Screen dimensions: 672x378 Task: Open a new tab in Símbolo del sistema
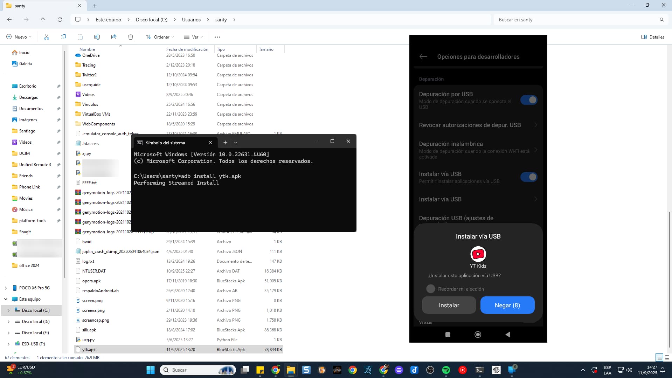click(225, 143)
